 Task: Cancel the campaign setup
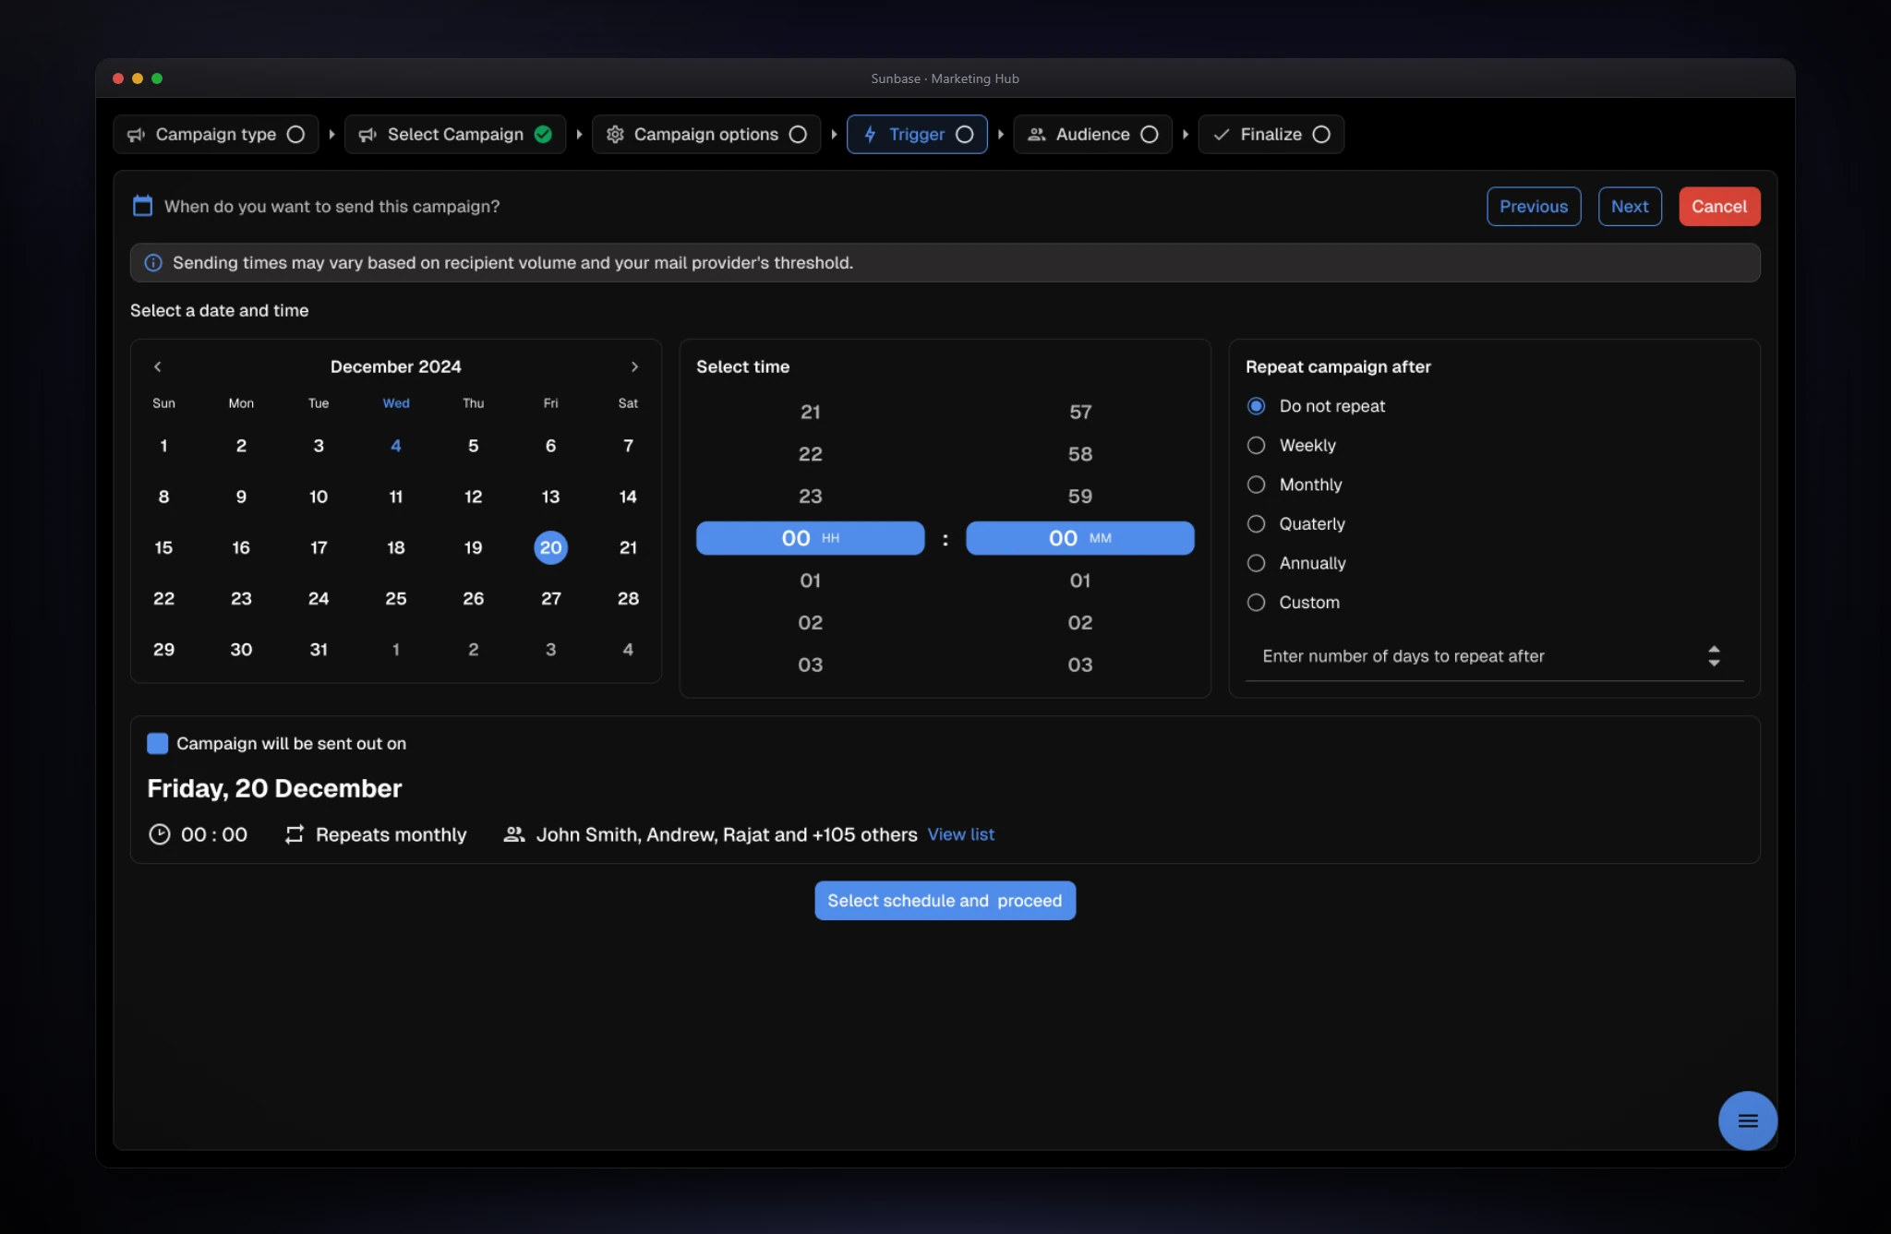1719,207
